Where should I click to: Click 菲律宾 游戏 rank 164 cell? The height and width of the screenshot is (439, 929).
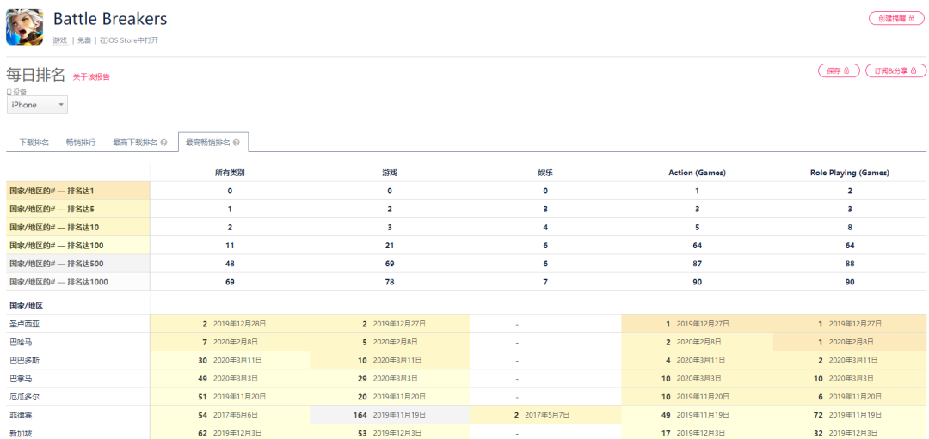point(390,415)
